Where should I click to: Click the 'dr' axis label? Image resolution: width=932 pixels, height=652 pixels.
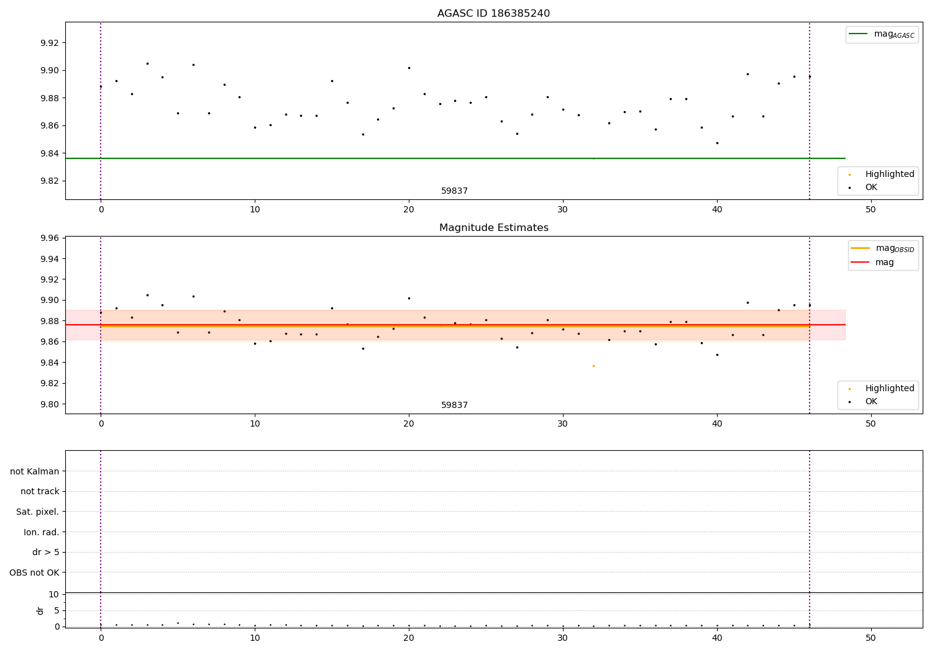tap(40, 610)
